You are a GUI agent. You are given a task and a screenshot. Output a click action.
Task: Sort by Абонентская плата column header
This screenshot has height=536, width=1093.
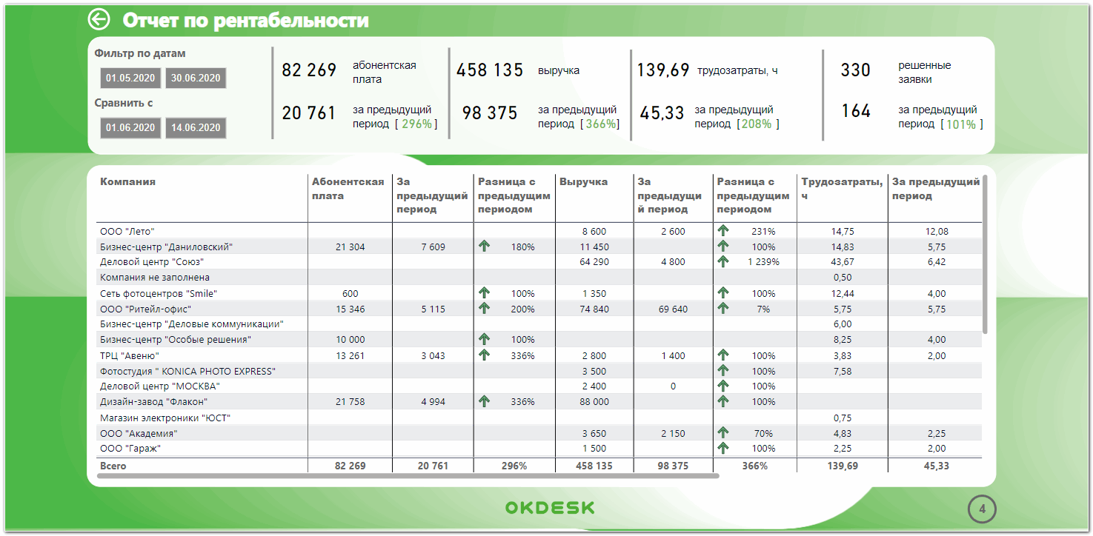[348, 189]
